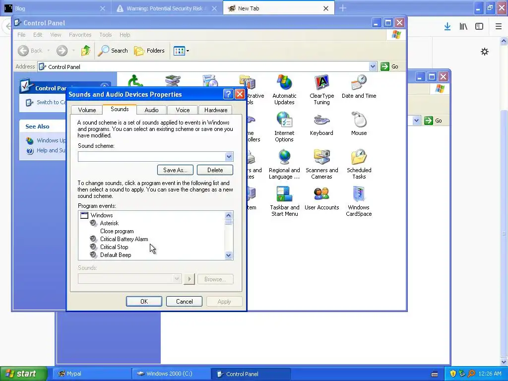Switch to the Hardware tab

pyautogui.click(x=216, y=110)
